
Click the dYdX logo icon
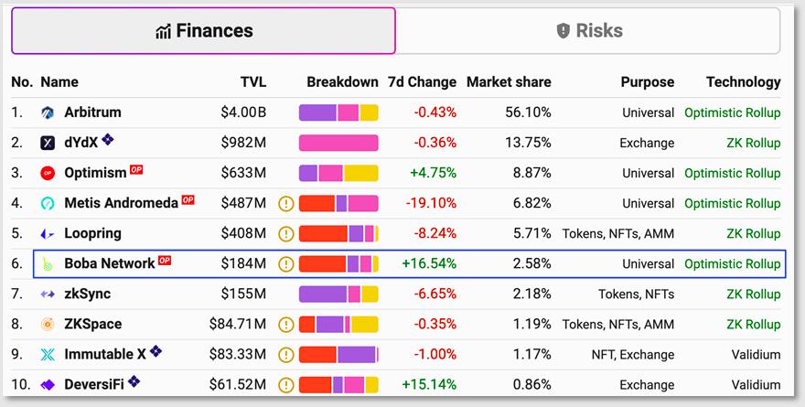(48, 143)
